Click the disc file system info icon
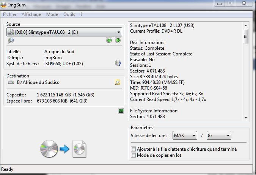The height and width of the screenshot is (175, 256). pyautogui.click(x=118, y=63)
